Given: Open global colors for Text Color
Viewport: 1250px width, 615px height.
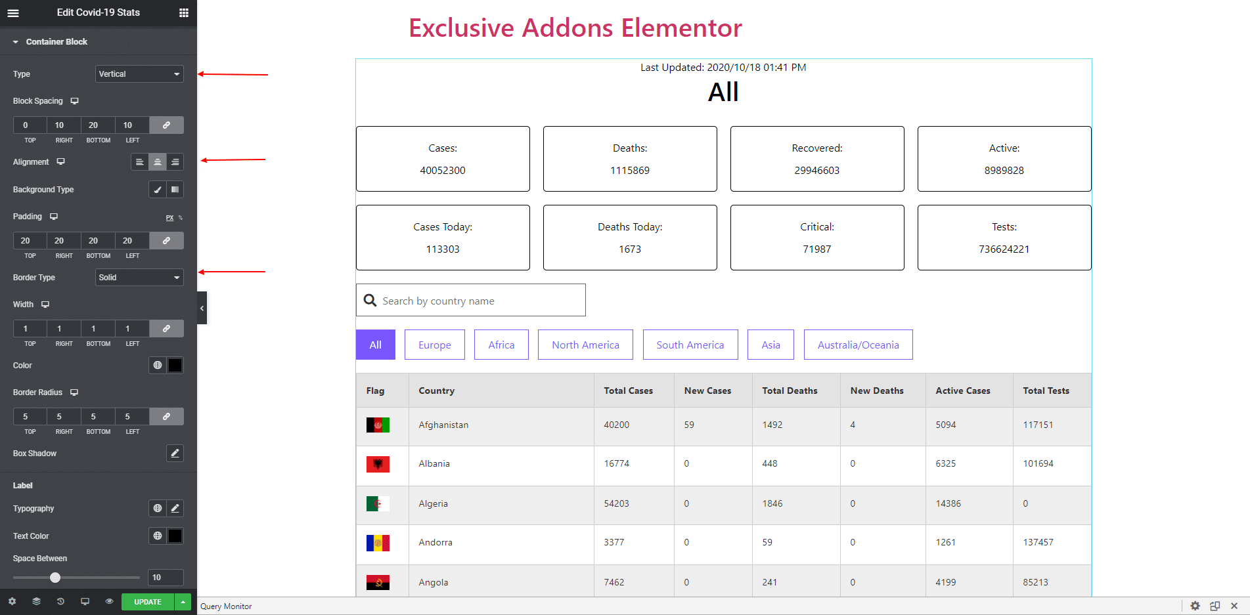Looking at the screenshot, I should (x=158, y=536).
